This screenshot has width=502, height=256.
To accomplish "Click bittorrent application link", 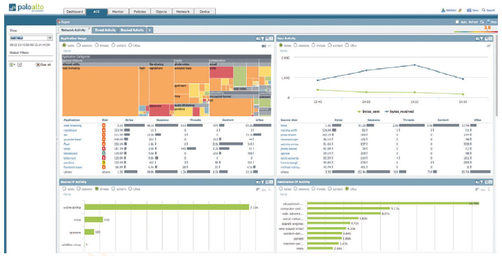I will 70,158.
